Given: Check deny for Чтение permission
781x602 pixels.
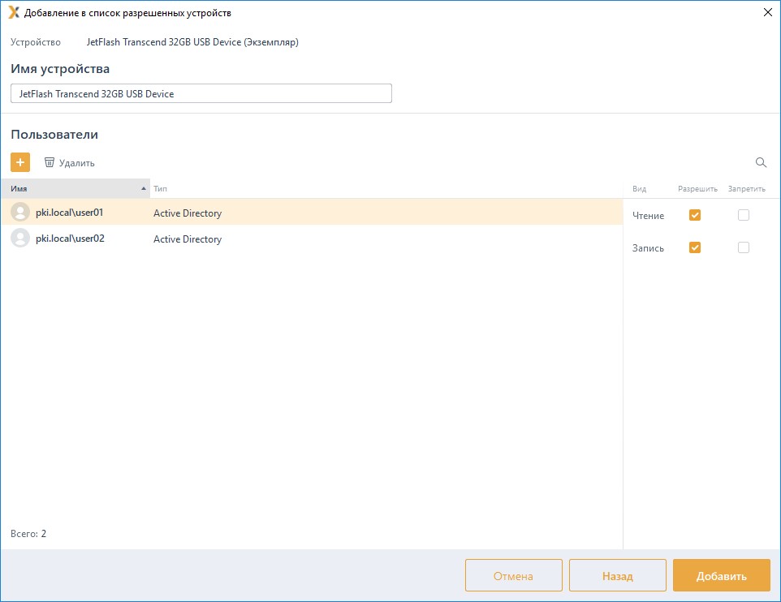Looking at the screenshot, I should (x=743, y=215).
